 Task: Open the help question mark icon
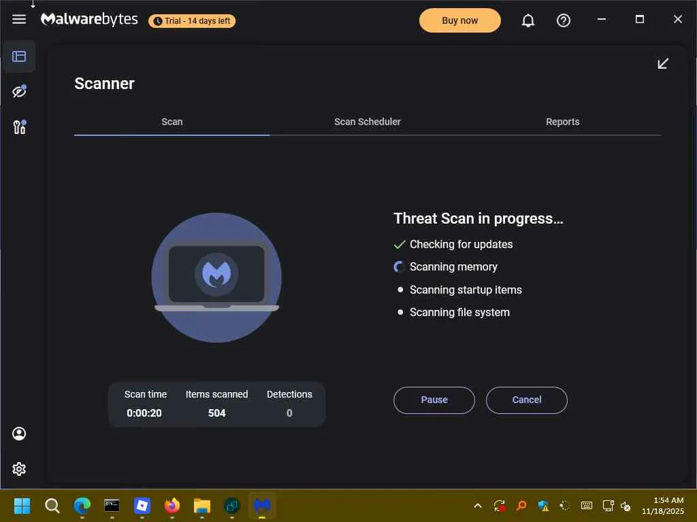[563, 20]
